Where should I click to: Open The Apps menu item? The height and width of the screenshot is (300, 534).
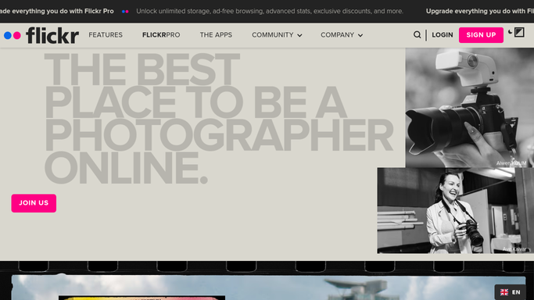click(x=216, y=35)
